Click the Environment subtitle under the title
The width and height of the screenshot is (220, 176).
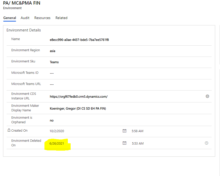[12, 8]
